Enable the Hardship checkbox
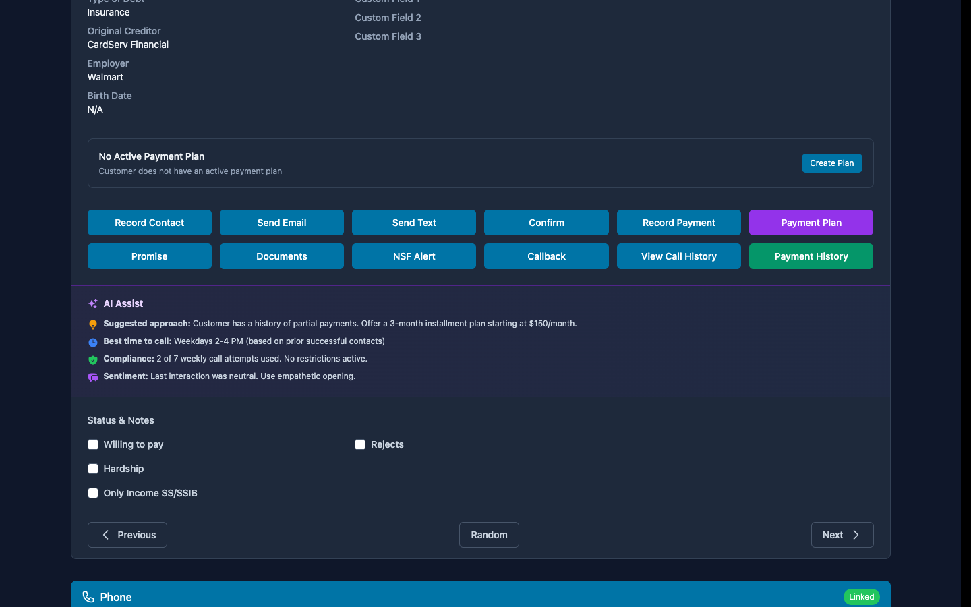971x607 pixels. click(x=93, y=469)
